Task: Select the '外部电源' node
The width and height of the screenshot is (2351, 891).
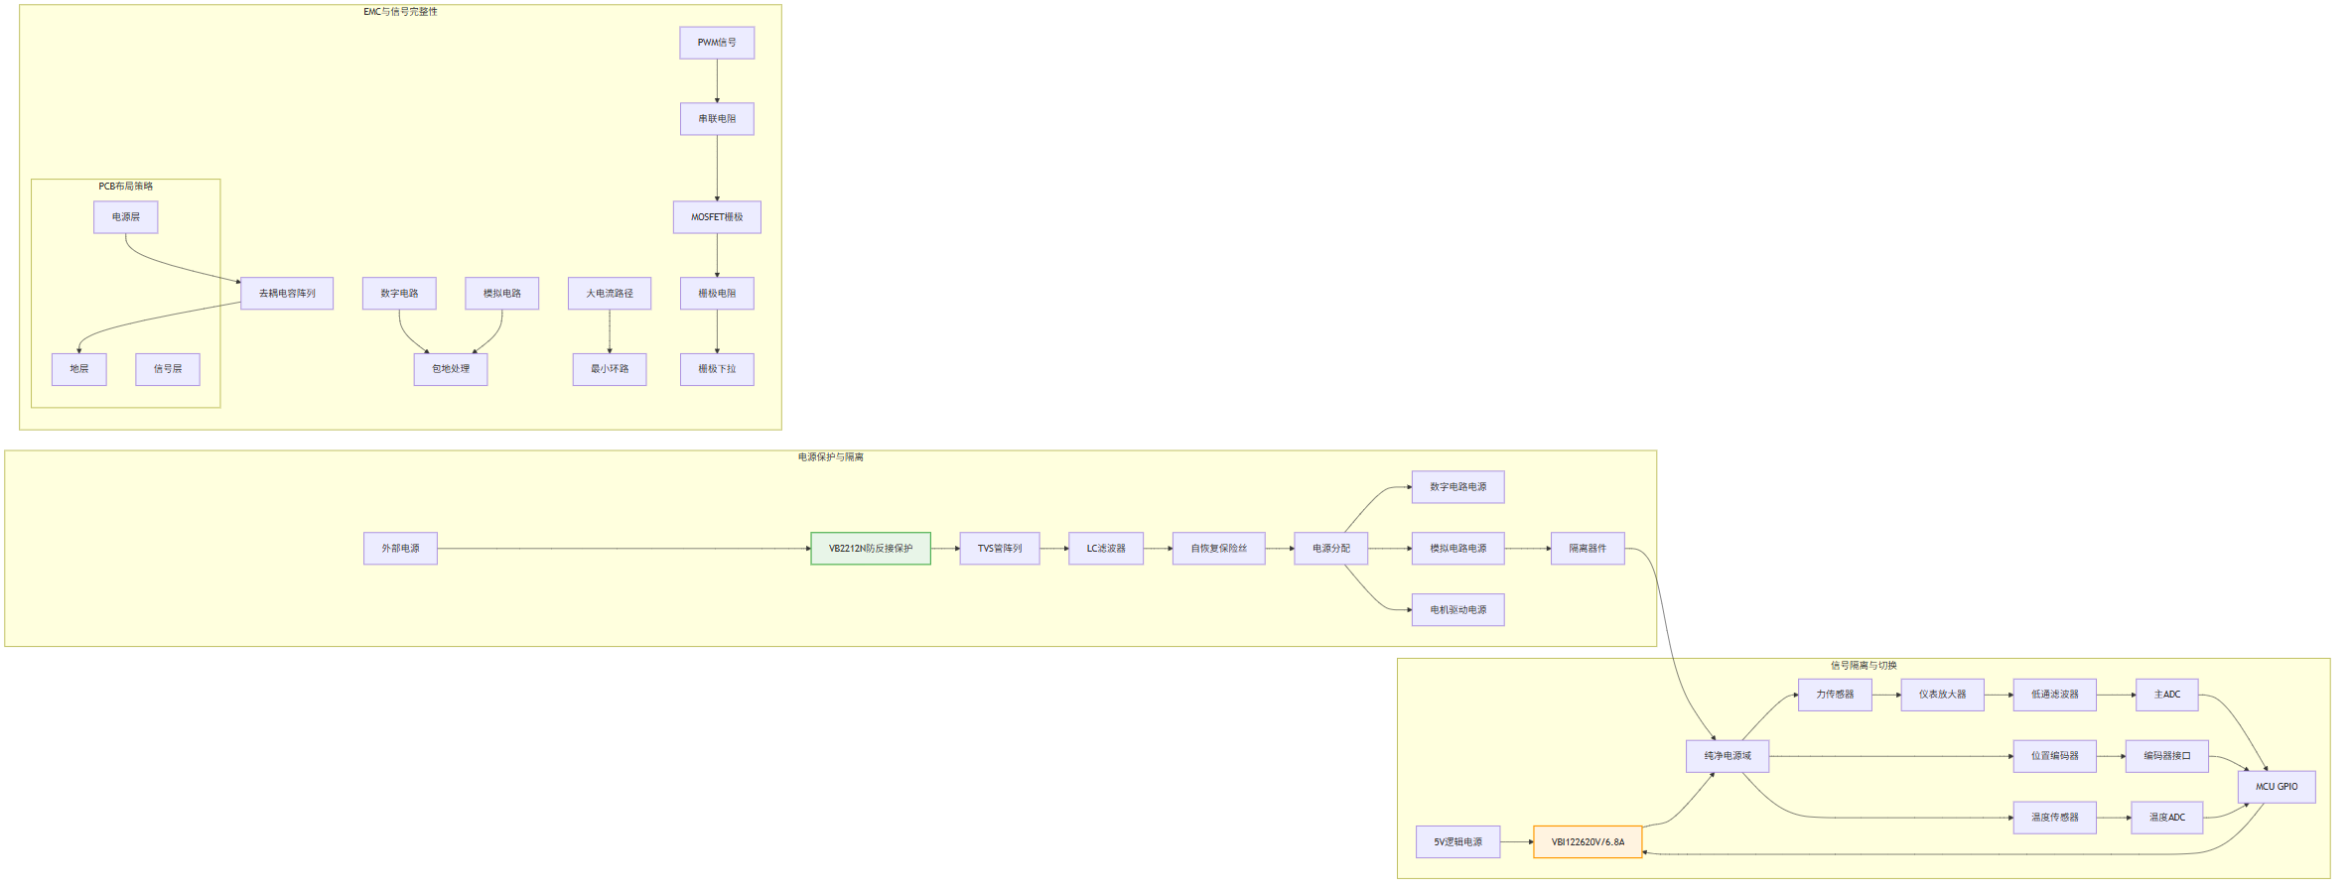Action: (400, 549)
